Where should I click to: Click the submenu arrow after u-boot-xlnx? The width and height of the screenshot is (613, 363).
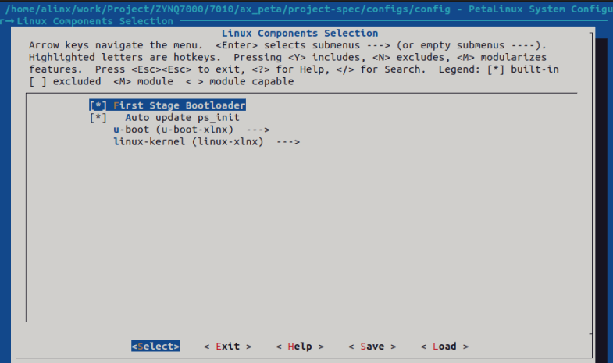pyautogui.click(x=258, y=130)
